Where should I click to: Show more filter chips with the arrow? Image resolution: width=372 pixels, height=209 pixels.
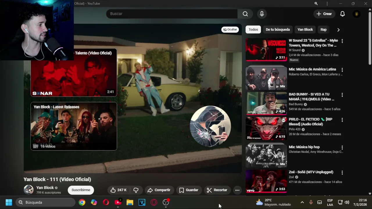point(338,30)
